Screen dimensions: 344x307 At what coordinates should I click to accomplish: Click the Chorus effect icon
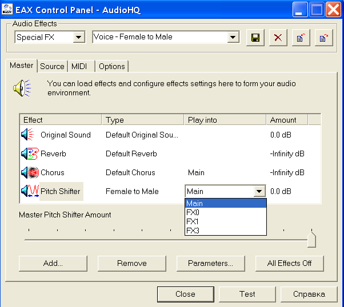(29, 173)
